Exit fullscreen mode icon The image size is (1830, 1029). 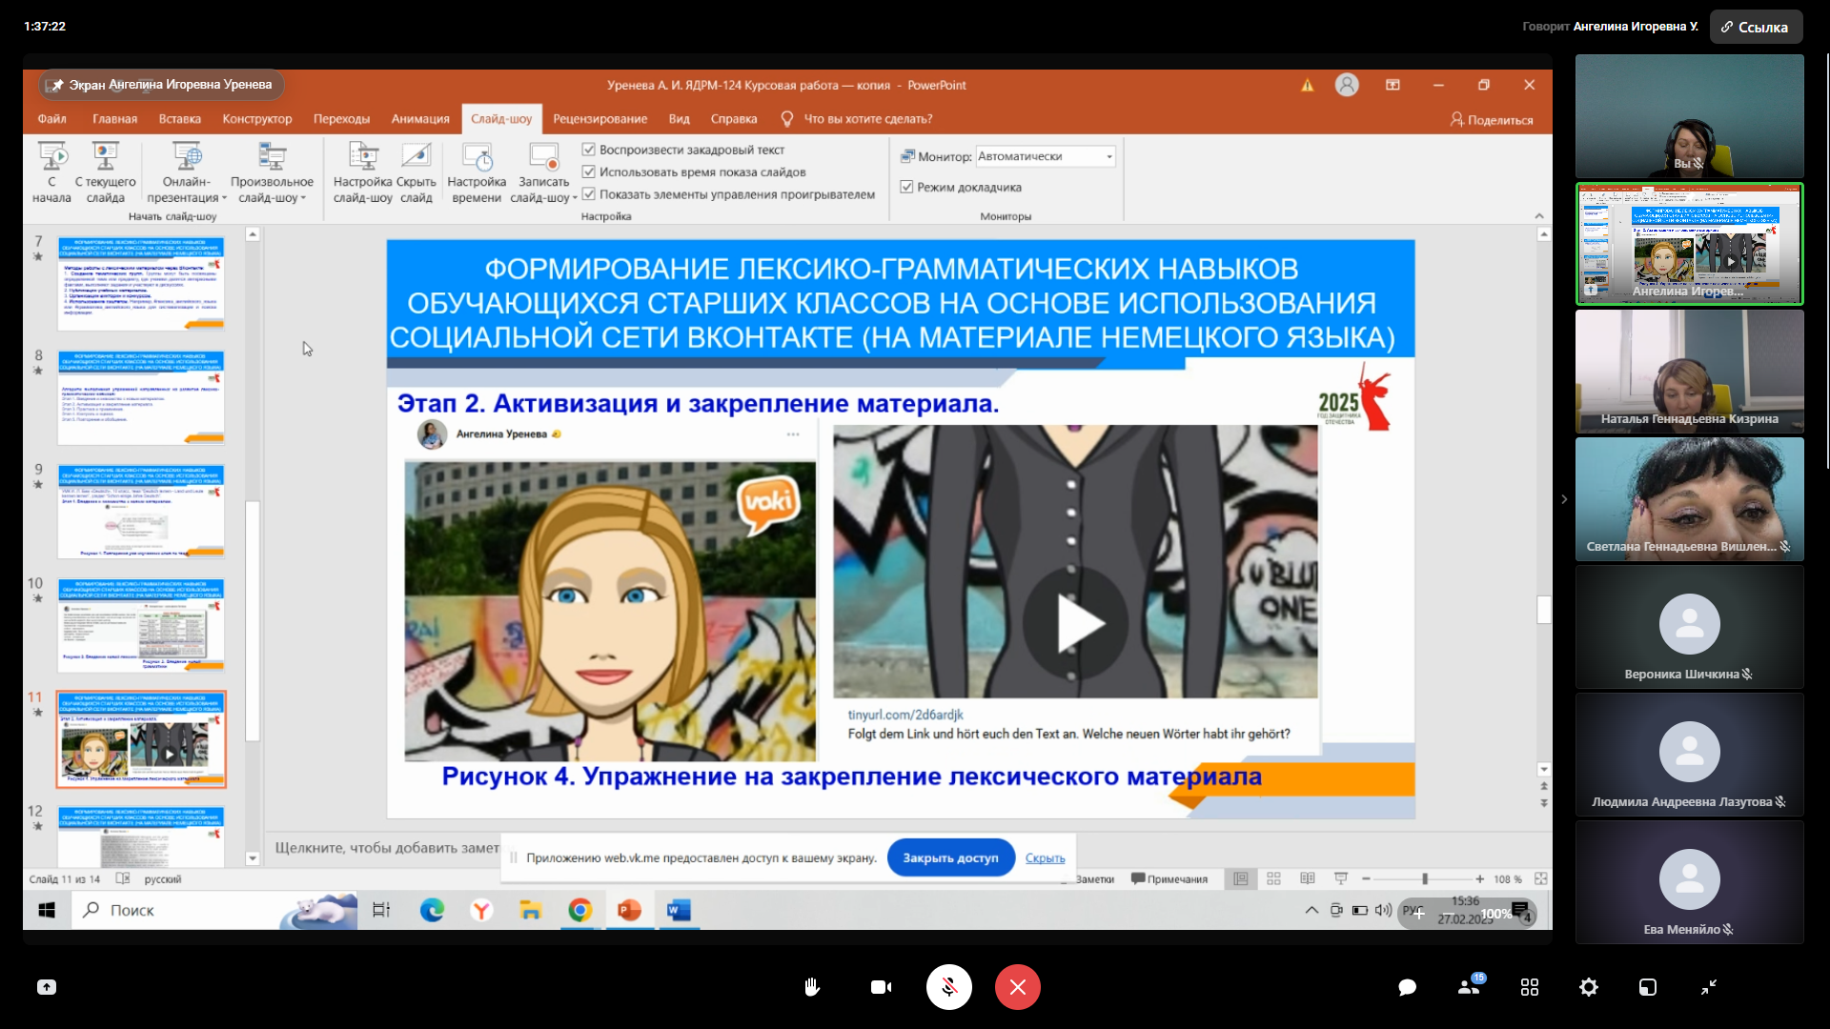(x=1708, y=987)
